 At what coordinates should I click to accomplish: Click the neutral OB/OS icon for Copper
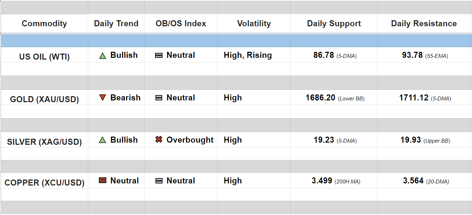pyautogui.click(x=159, y=181)
